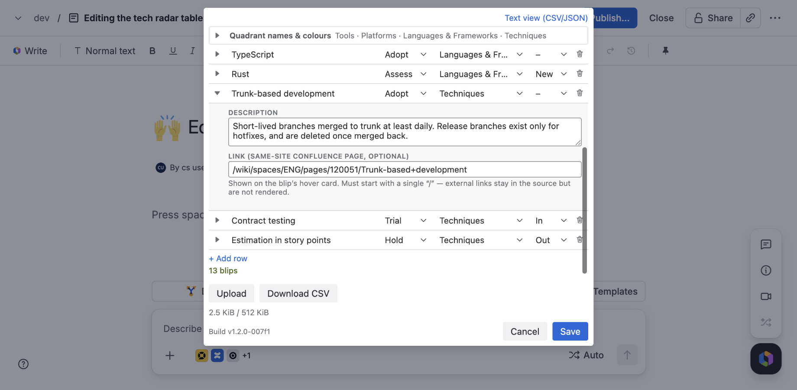Open the movement dropdown showing In
This screenshot has width=797, height=390.
(551, 221)
